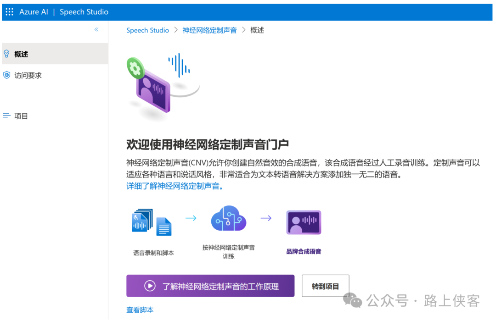Screen dimensions: 496x321
Task: Click the 按神经网络定制声音训练 label
Action: [x=228, y=252]
